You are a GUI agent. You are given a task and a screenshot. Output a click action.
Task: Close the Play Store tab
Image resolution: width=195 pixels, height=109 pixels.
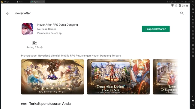44,2
